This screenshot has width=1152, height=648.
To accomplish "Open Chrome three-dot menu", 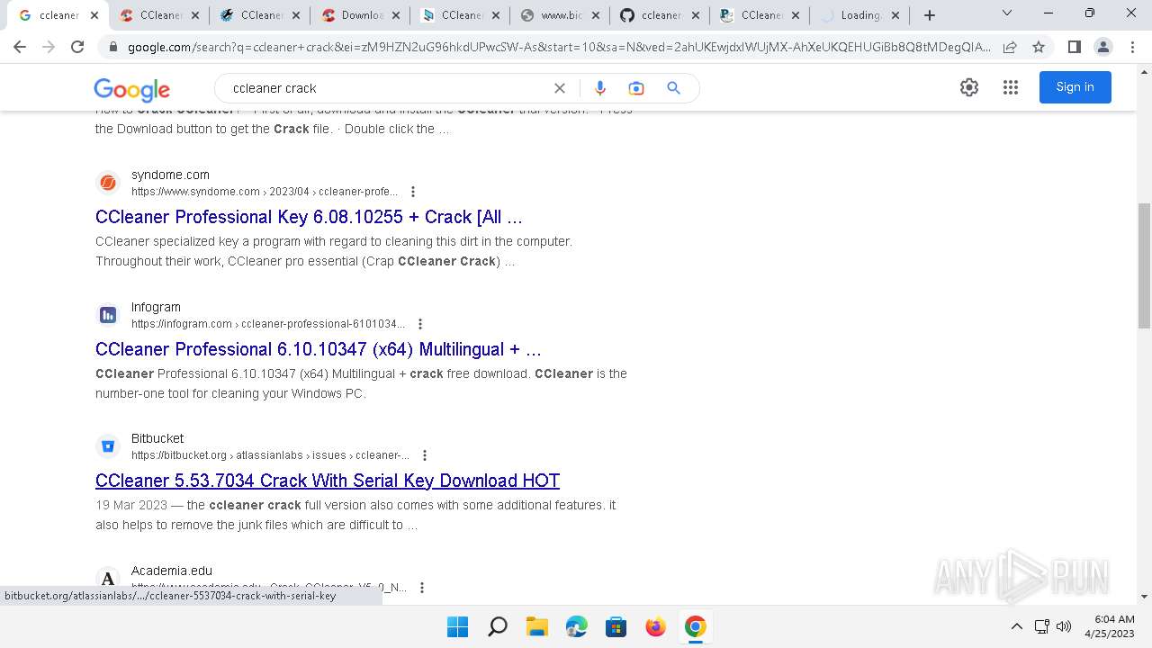I will pyautogui.click(x=1131, y=47).
